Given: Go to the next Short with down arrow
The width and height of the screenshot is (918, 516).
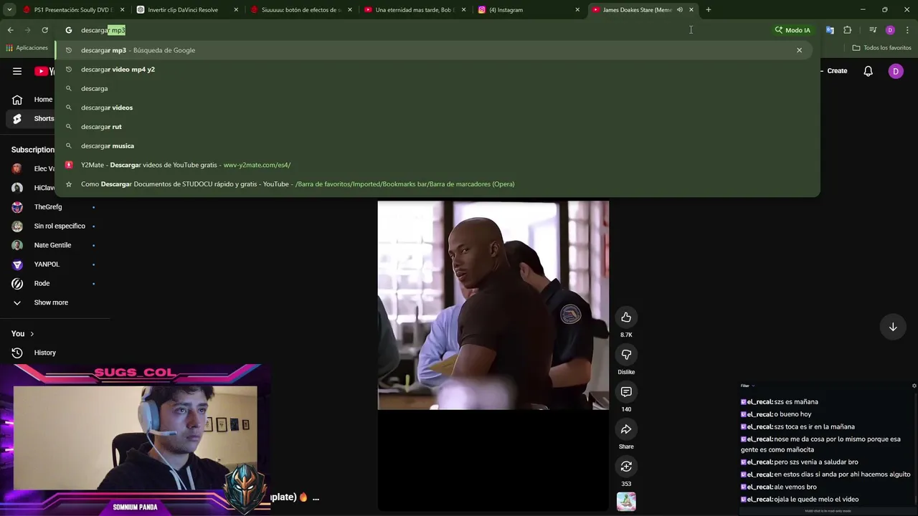Looking at the screenshot, I should (893, 327).
